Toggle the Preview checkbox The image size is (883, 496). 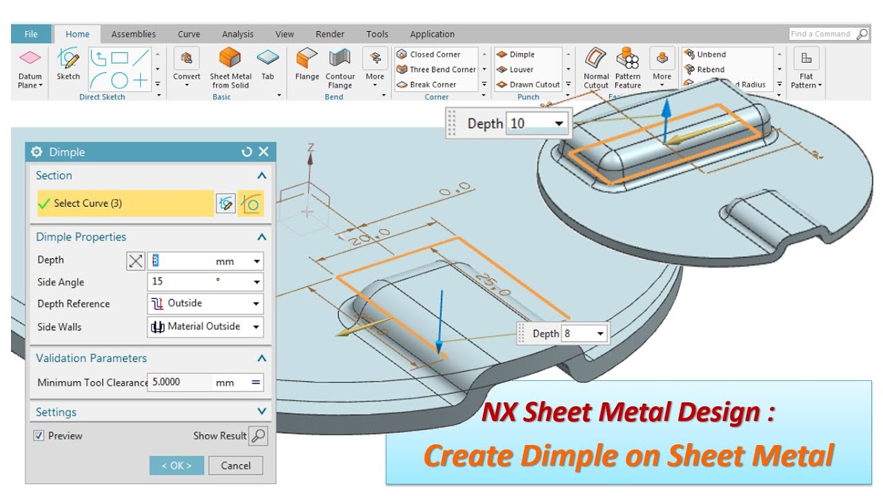(x=39, y=435)
